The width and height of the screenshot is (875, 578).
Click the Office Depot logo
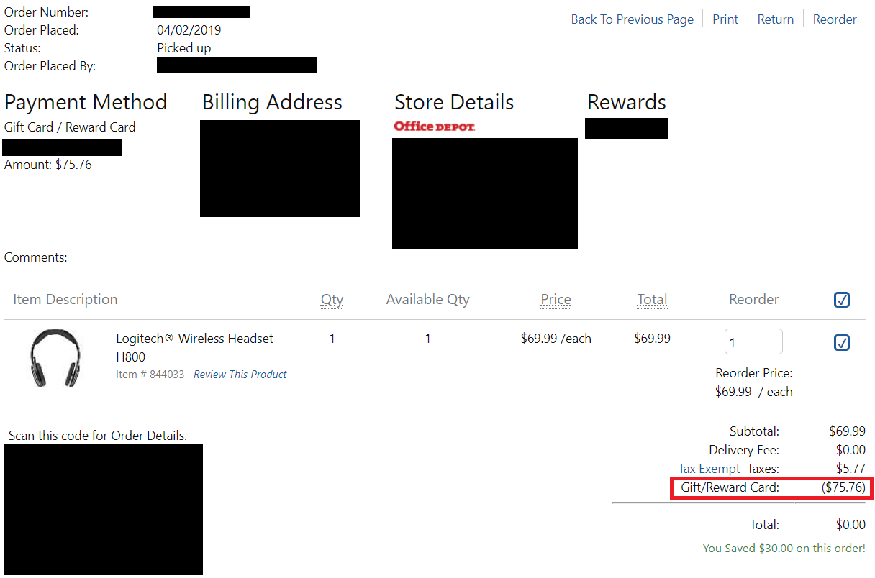434,127
